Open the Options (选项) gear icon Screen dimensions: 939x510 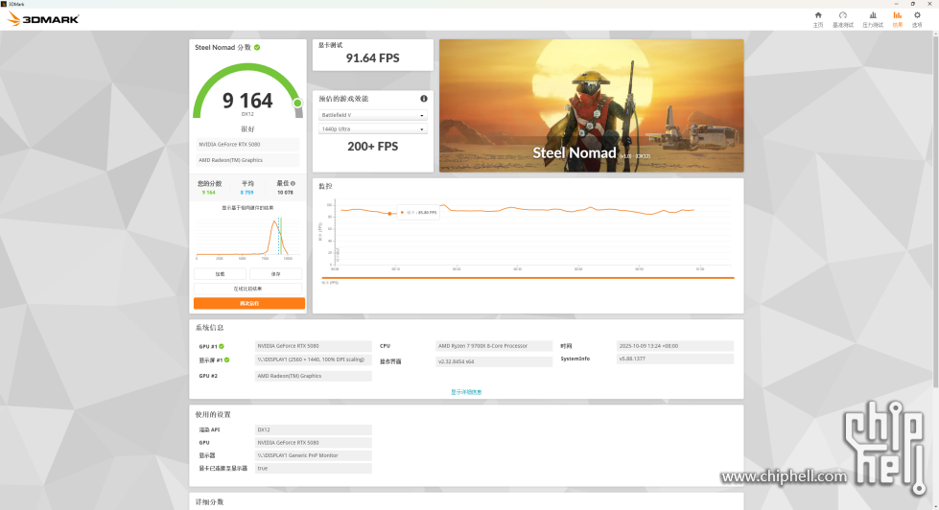[917, 17]
